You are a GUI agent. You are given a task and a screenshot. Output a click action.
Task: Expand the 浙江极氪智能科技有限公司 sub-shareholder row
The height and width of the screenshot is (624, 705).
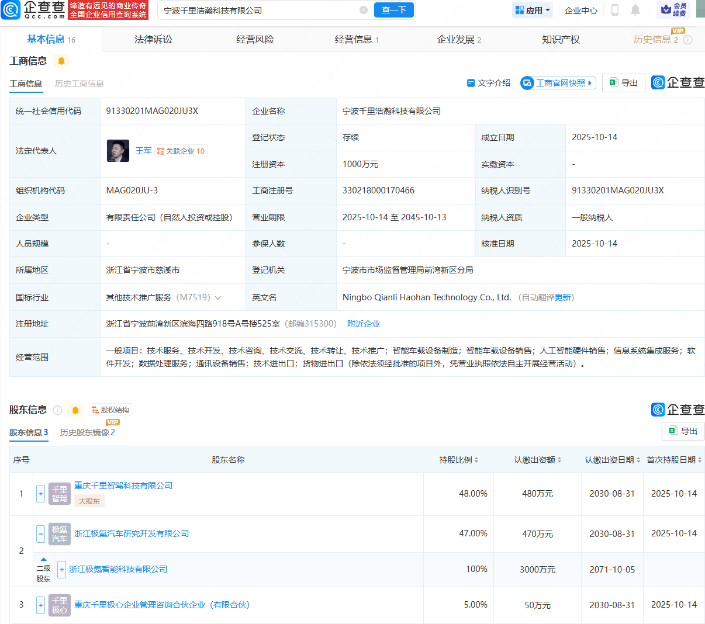pos(61,569)
